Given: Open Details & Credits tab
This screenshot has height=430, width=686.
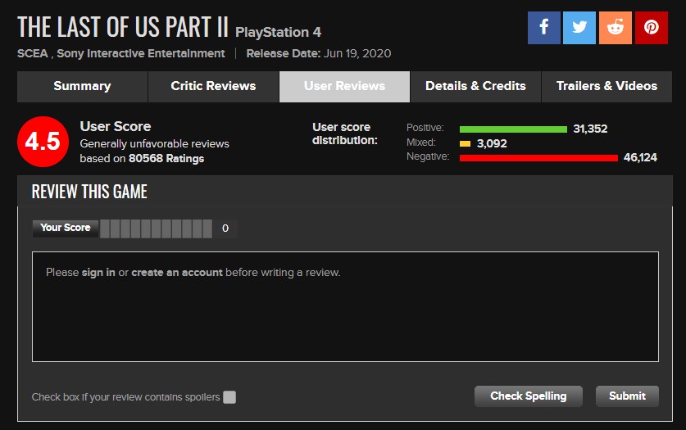Looking at the screenshot, I should pyautogui.click(x=475, y=87).
